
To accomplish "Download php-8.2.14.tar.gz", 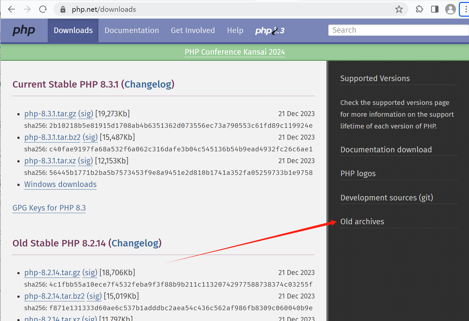I will [52, 273].
